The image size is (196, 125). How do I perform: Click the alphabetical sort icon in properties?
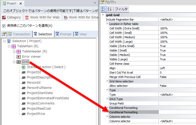click(109, 9)
